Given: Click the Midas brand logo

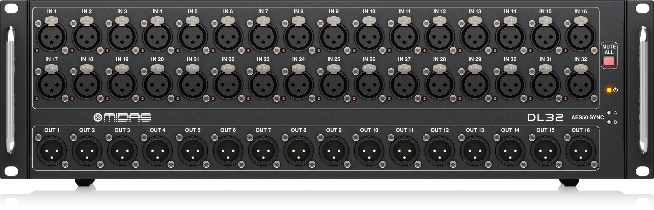Looking at the screenshot, I should pos(122,117).
